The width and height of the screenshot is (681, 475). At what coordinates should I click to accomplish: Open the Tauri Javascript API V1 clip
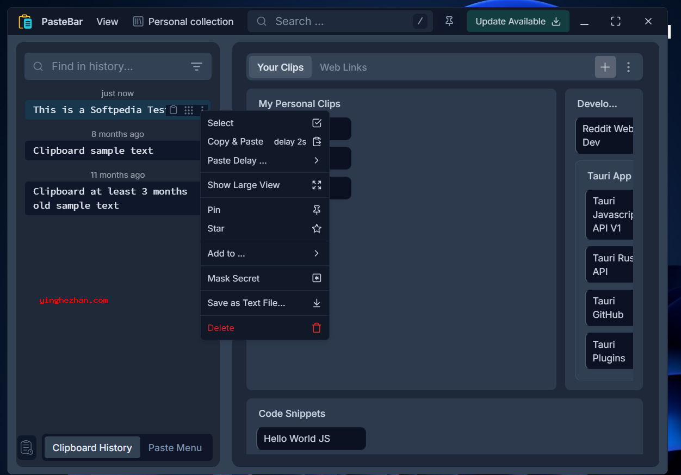(609, 214)
